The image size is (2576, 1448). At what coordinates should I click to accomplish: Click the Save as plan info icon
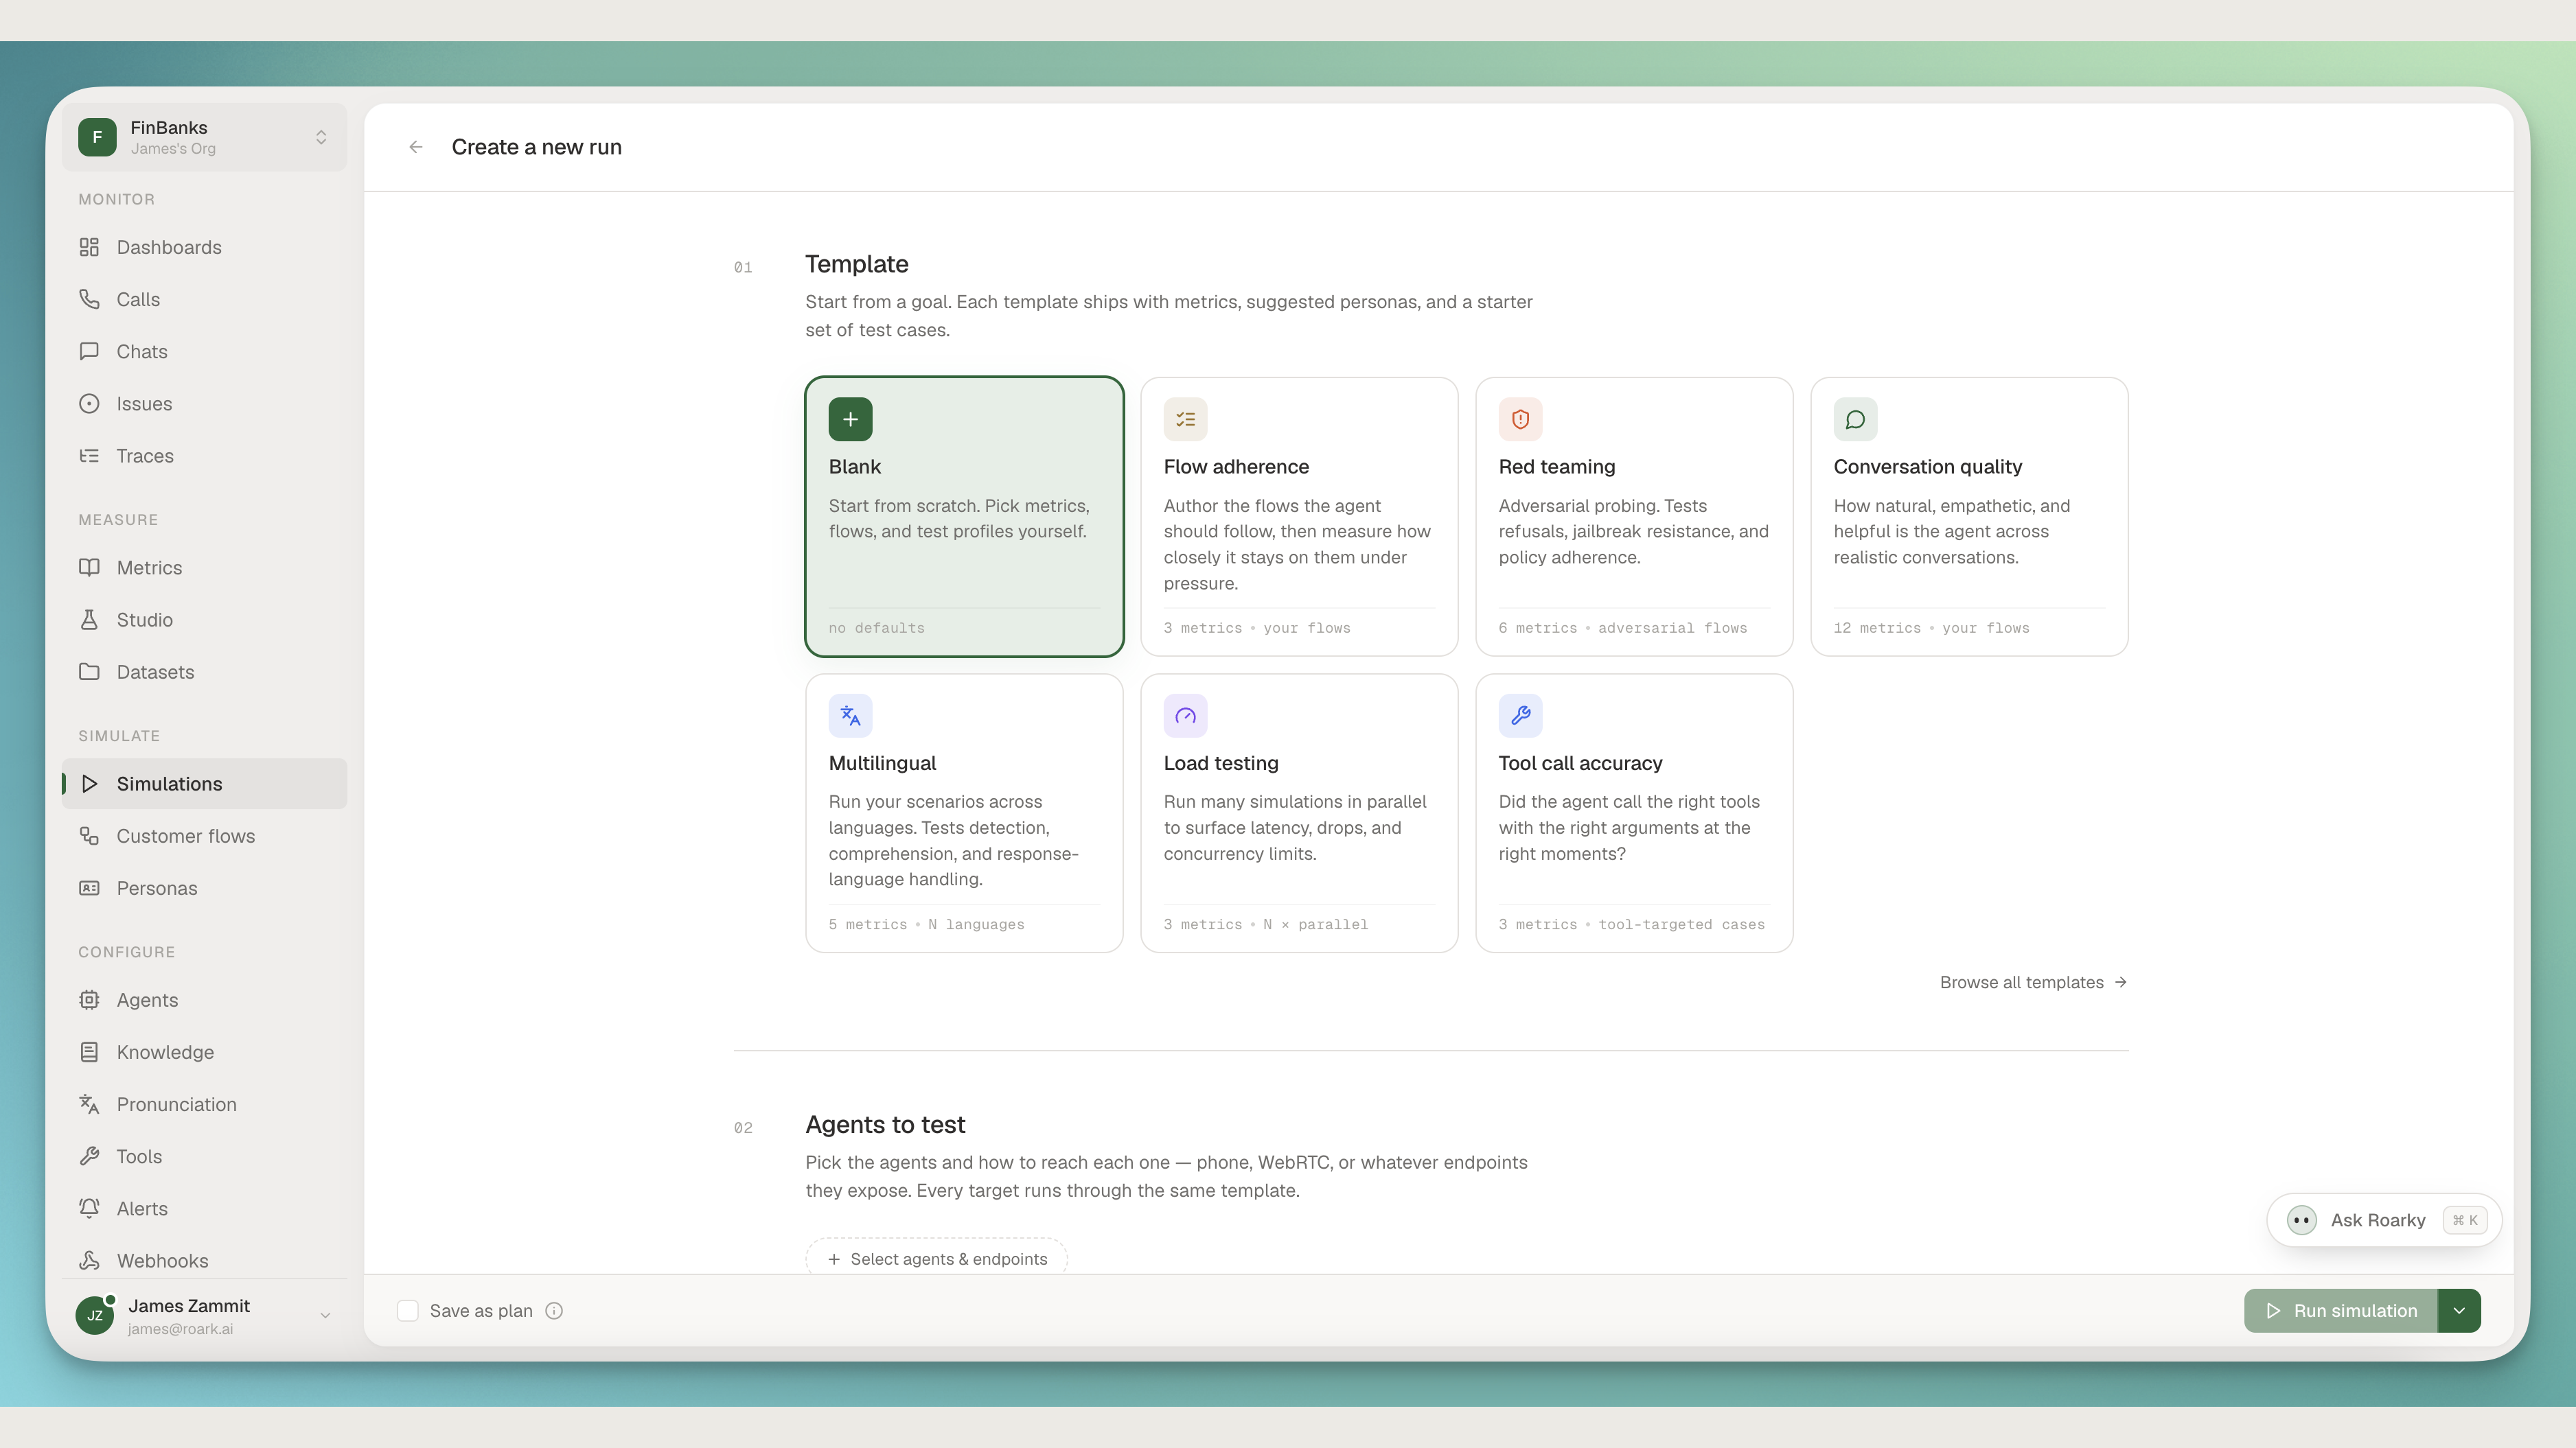click(554, 1310)
